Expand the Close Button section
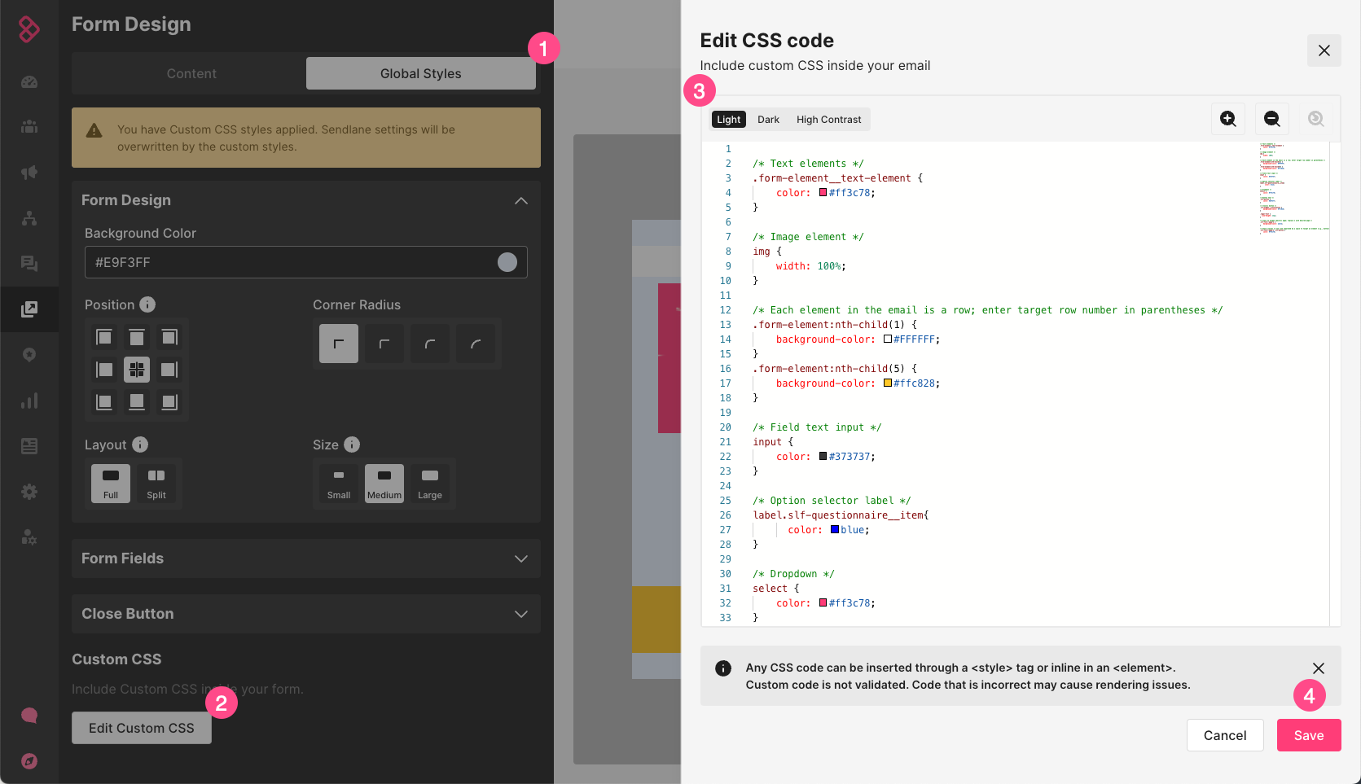This screenshot has width=1361, height=784. 521,614
